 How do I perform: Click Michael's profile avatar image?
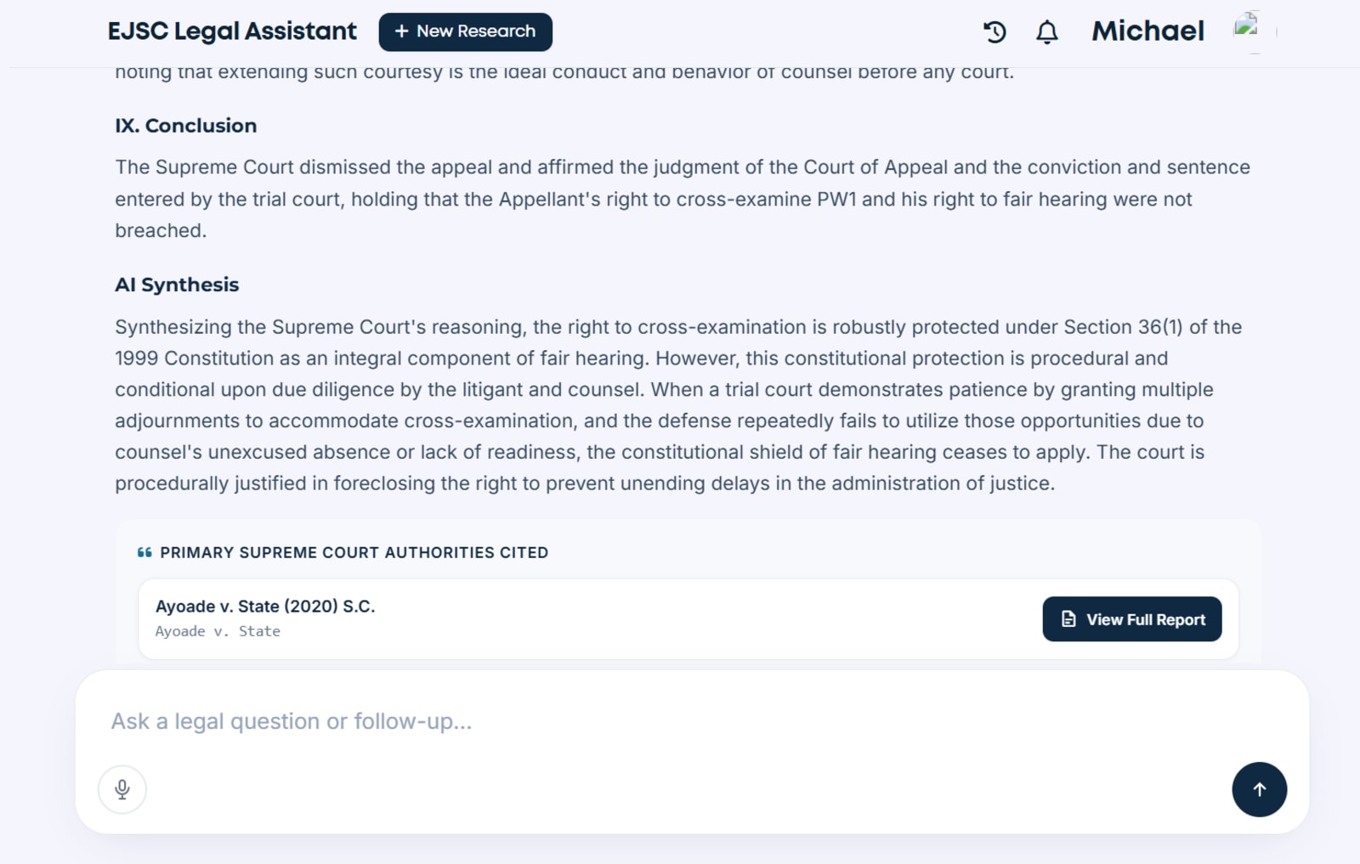click(1255, 31)
